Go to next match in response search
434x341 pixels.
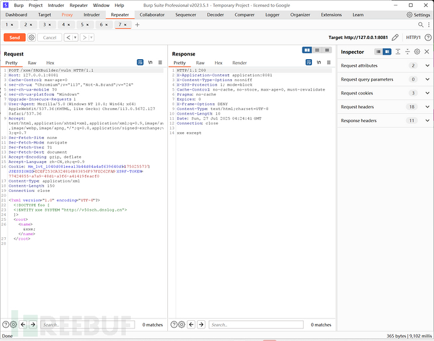coord(202,325)
